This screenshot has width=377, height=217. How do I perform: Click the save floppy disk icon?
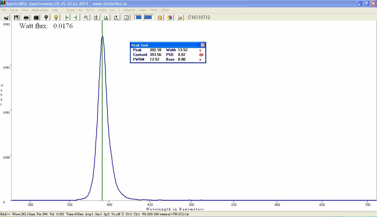(16, 18)
